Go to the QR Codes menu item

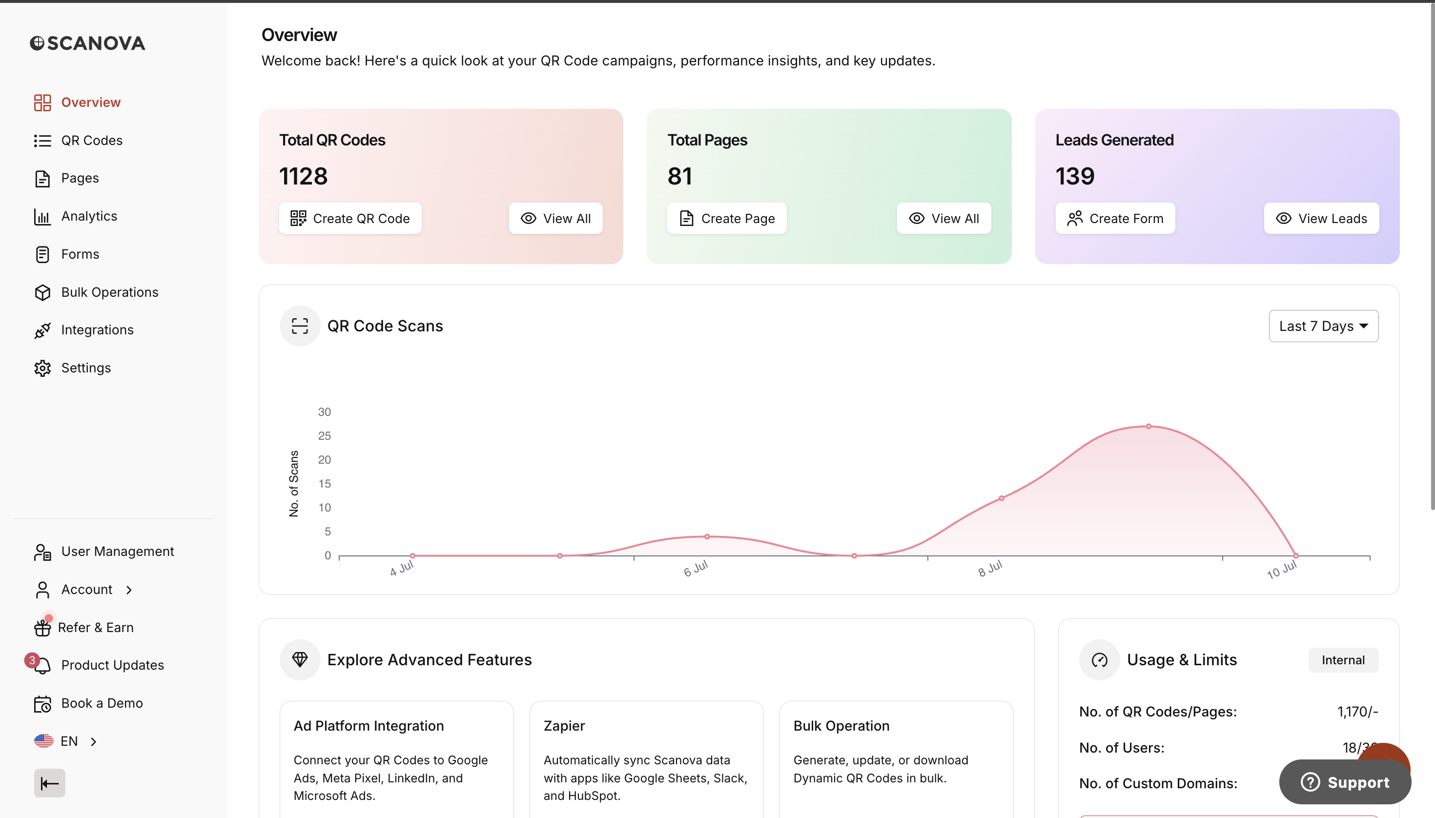(x=92, y=141)
